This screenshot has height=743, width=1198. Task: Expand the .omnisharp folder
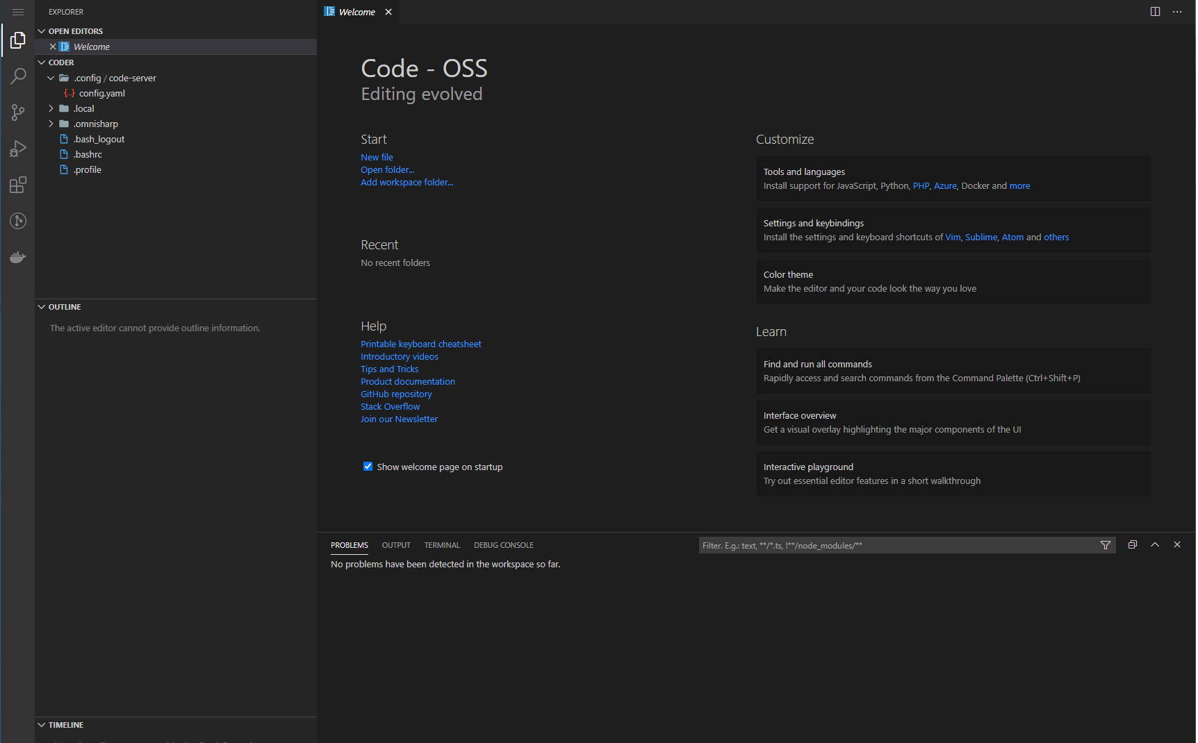(x=176, y=124)
